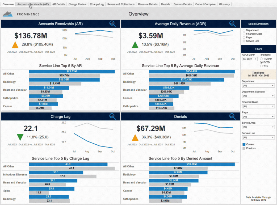Open the Charge Lag detail magnifier icon
This screenshot has width=277, height=205.
[112, 116]
